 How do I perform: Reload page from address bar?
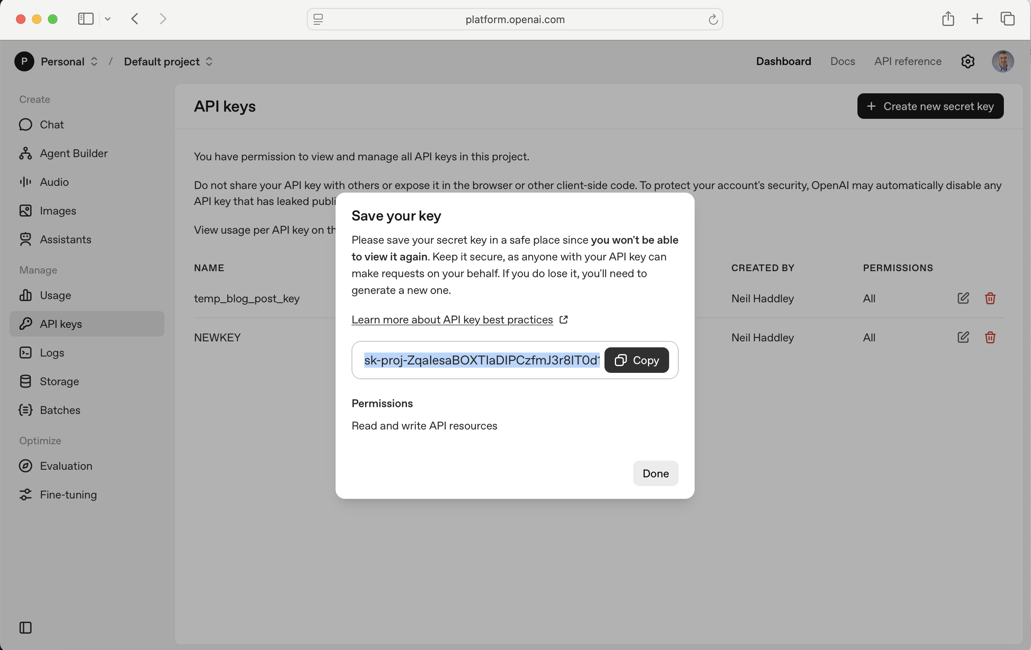[x=713, y=19]
